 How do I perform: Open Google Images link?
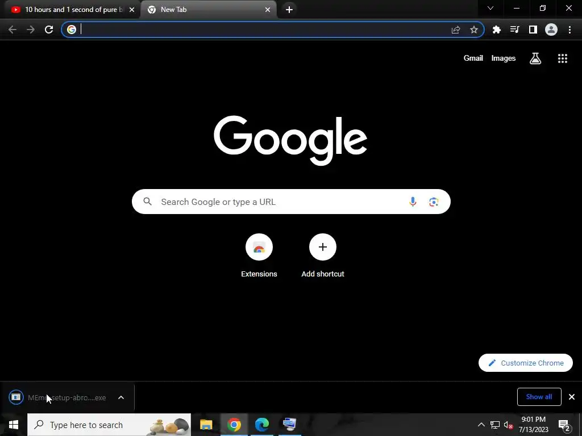tap(504, 58)
